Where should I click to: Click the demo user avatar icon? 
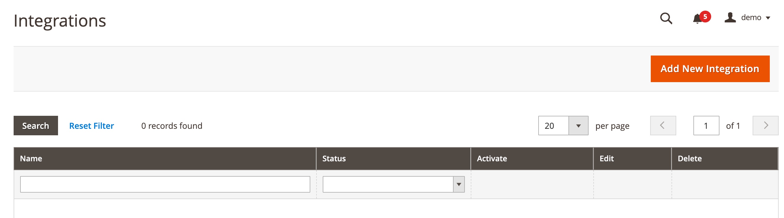(x=730, y=18)
